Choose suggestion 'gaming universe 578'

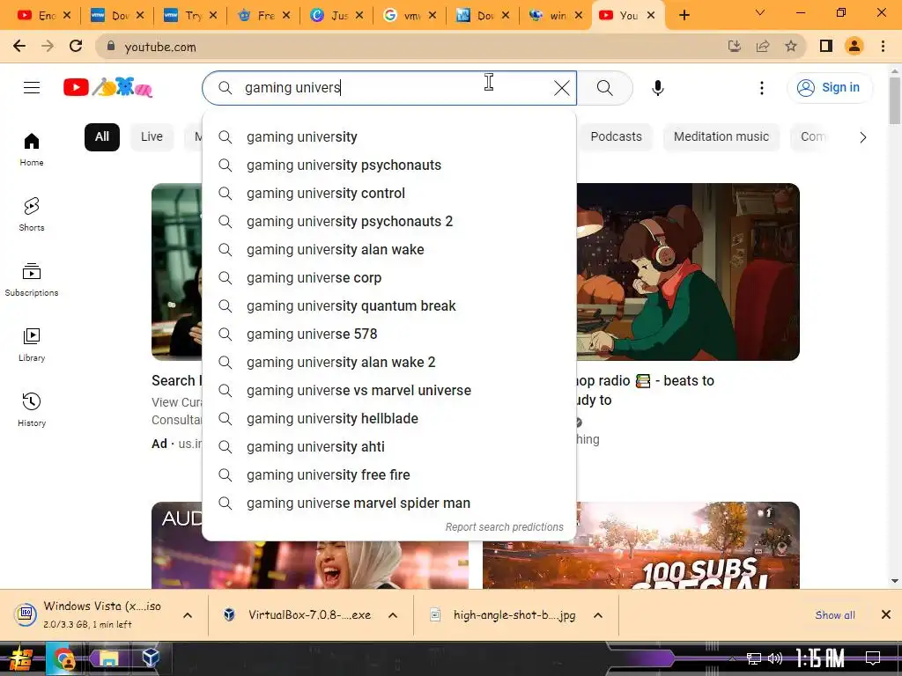[x=388, y=334]
